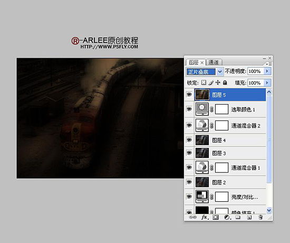Open the blend mode dropdown 正片叠底
The height and width of the screenshot is (243, 290).
[x=205, y=71]
